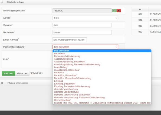Click the Positionsbezeichnung combo box
The width and height of the screenshot is (161, 115).
[x=85, y=47]
